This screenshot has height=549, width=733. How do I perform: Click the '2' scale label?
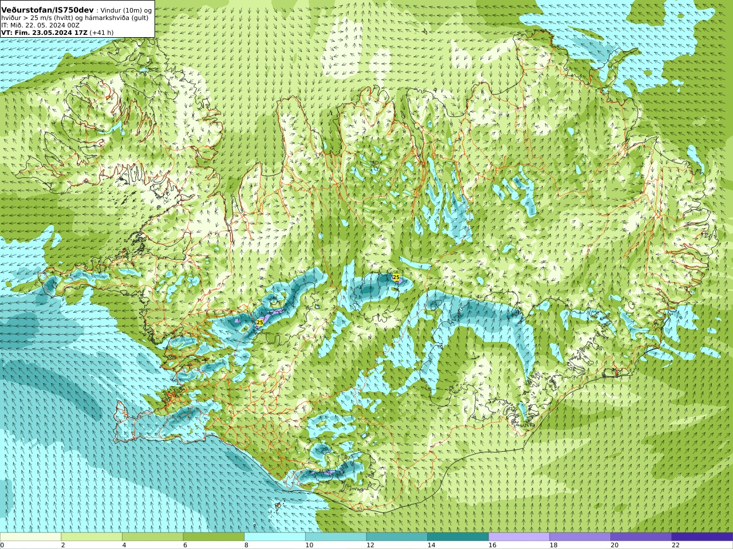pyautogui.click(x=63, y=545)
